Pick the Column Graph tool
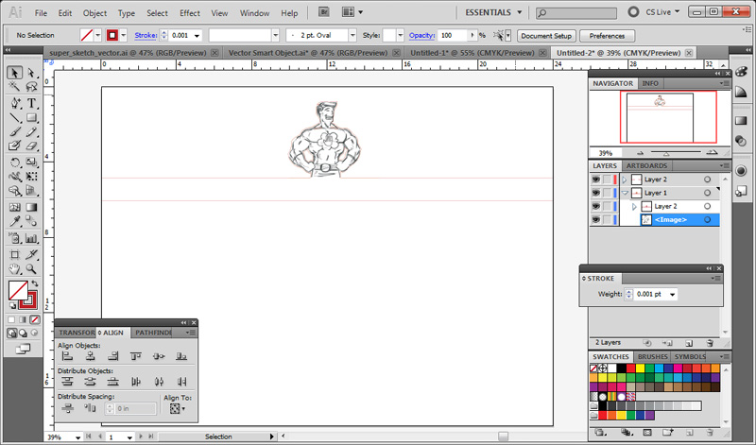The image size is (756, 445). click(31, 238)
